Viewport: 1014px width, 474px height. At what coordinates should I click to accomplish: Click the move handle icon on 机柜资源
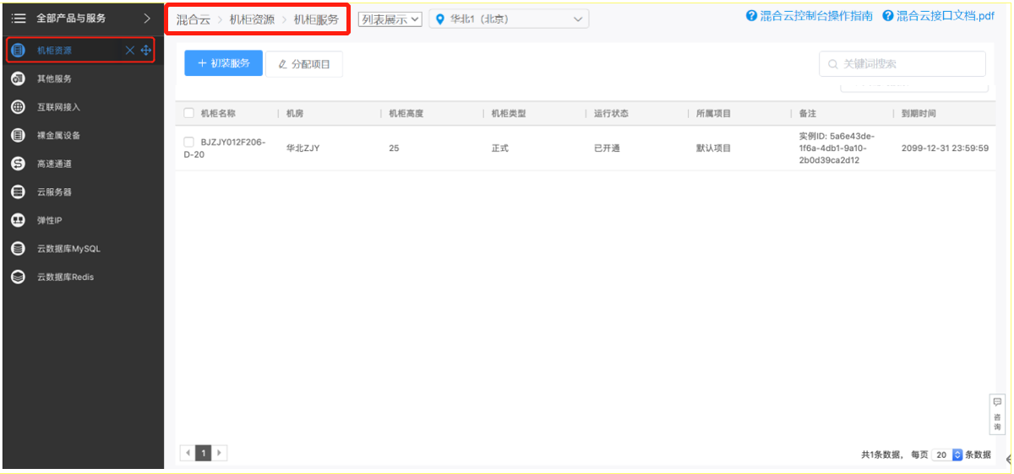(146, 51)
